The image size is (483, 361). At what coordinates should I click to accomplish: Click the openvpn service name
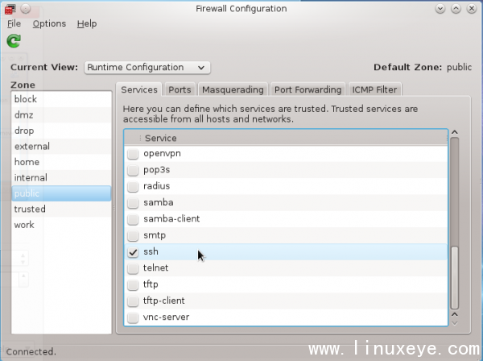tap(162, 154)
